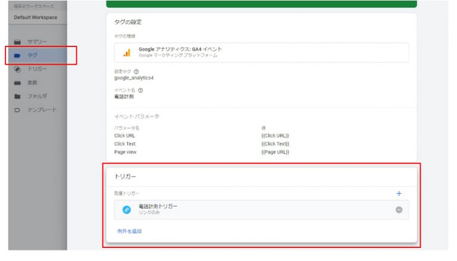Click Click URL parameter name
This screenshot has height=261, width=457.
[124, 136]
